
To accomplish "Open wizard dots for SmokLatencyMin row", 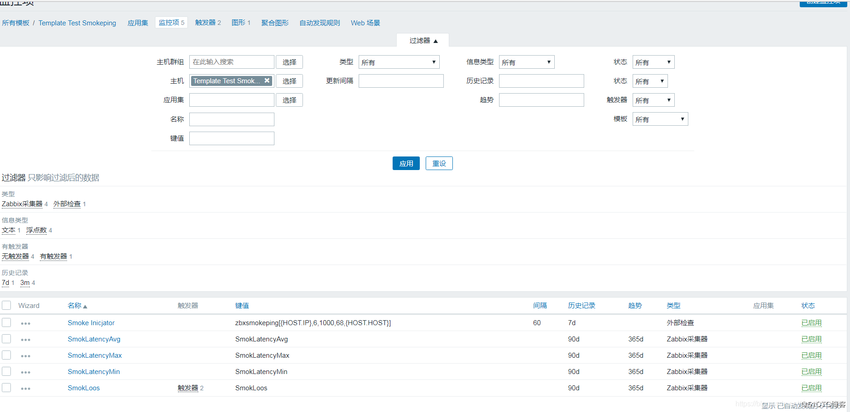I will [x=25, y=372].
